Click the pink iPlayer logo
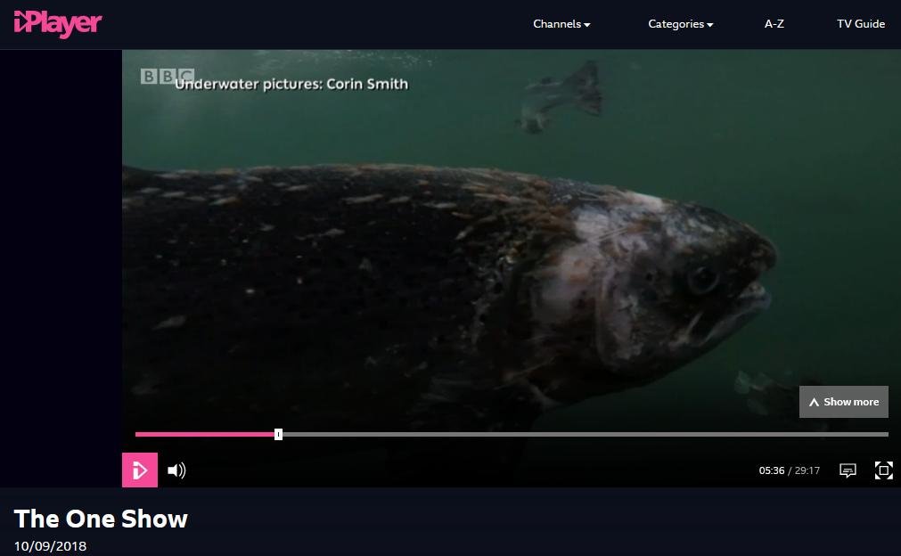 57,24
